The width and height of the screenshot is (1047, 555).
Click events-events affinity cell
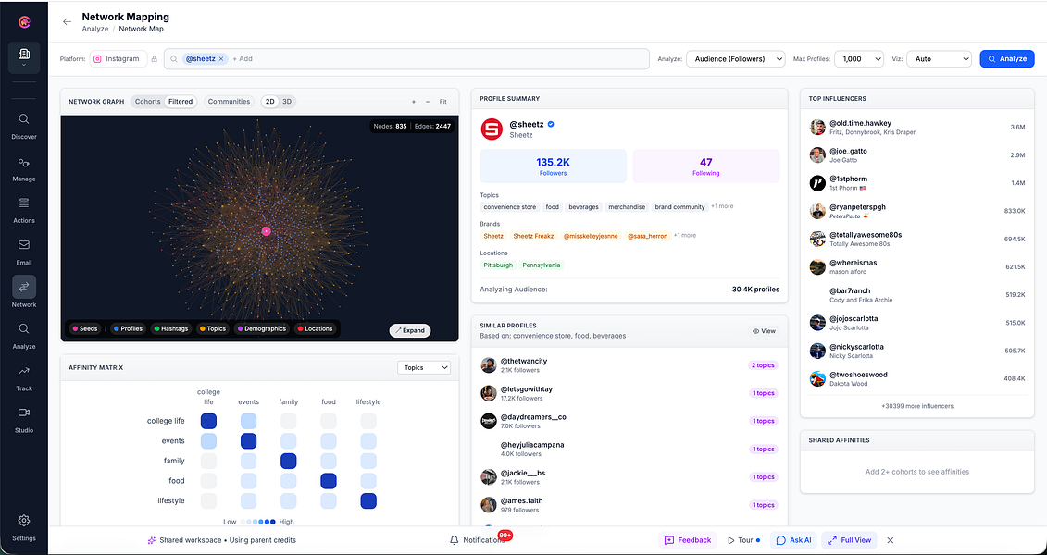point(248,441)
